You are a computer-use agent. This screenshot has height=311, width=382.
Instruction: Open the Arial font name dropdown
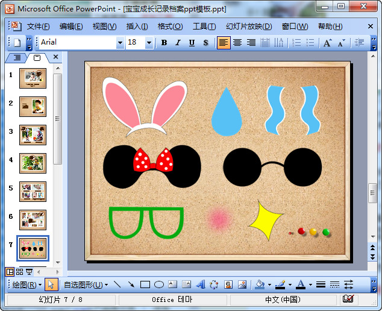click(120, 43)
